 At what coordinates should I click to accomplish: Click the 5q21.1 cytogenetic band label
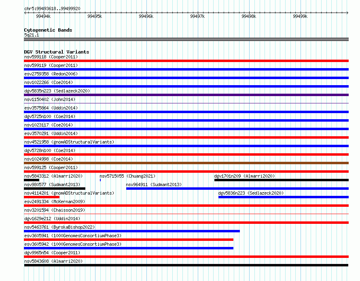point(32,35)
